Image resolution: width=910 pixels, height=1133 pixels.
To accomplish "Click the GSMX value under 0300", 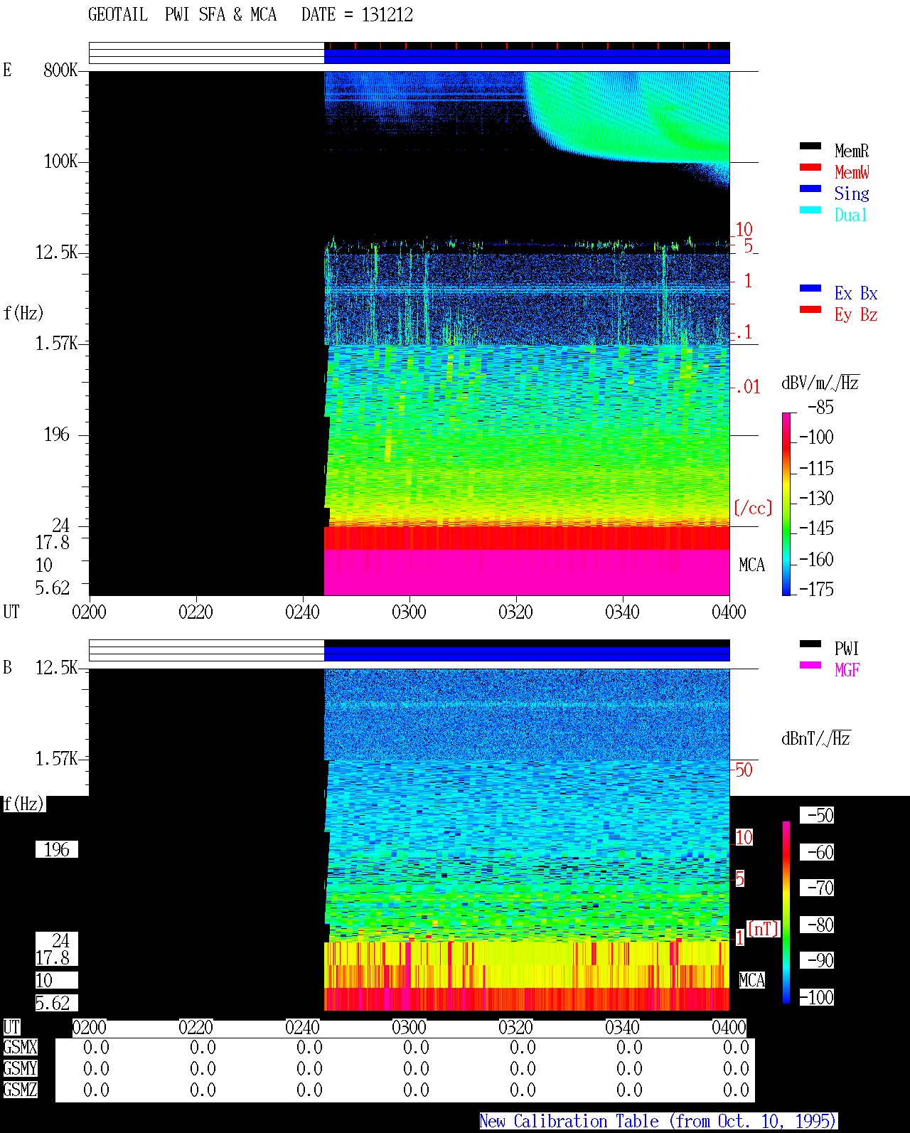I will pyautogui.click(x=416, y=1047).
